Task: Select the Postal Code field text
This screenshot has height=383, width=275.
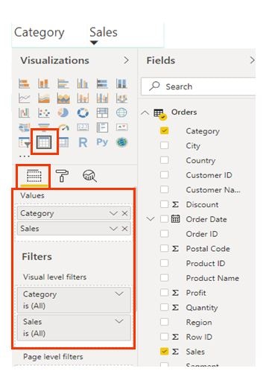Action: click(208, 249)
